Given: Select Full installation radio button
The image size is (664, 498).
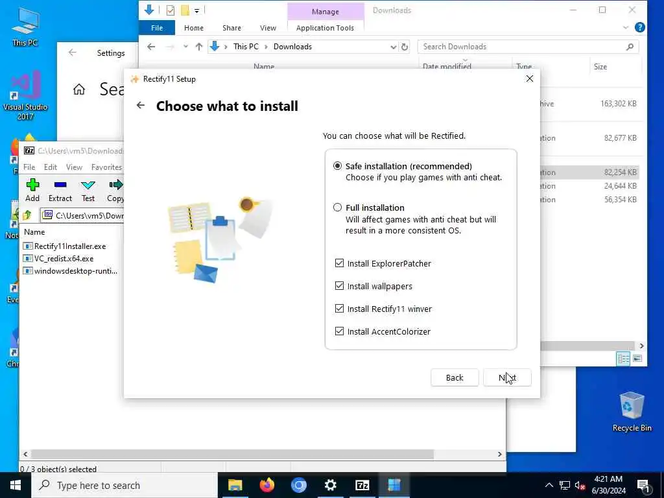Looking at the screenshot, I should [337, 207].
